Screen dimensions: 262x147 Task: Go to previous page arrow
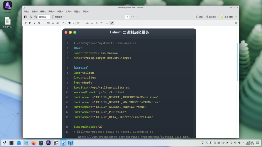tap(122, 17)
